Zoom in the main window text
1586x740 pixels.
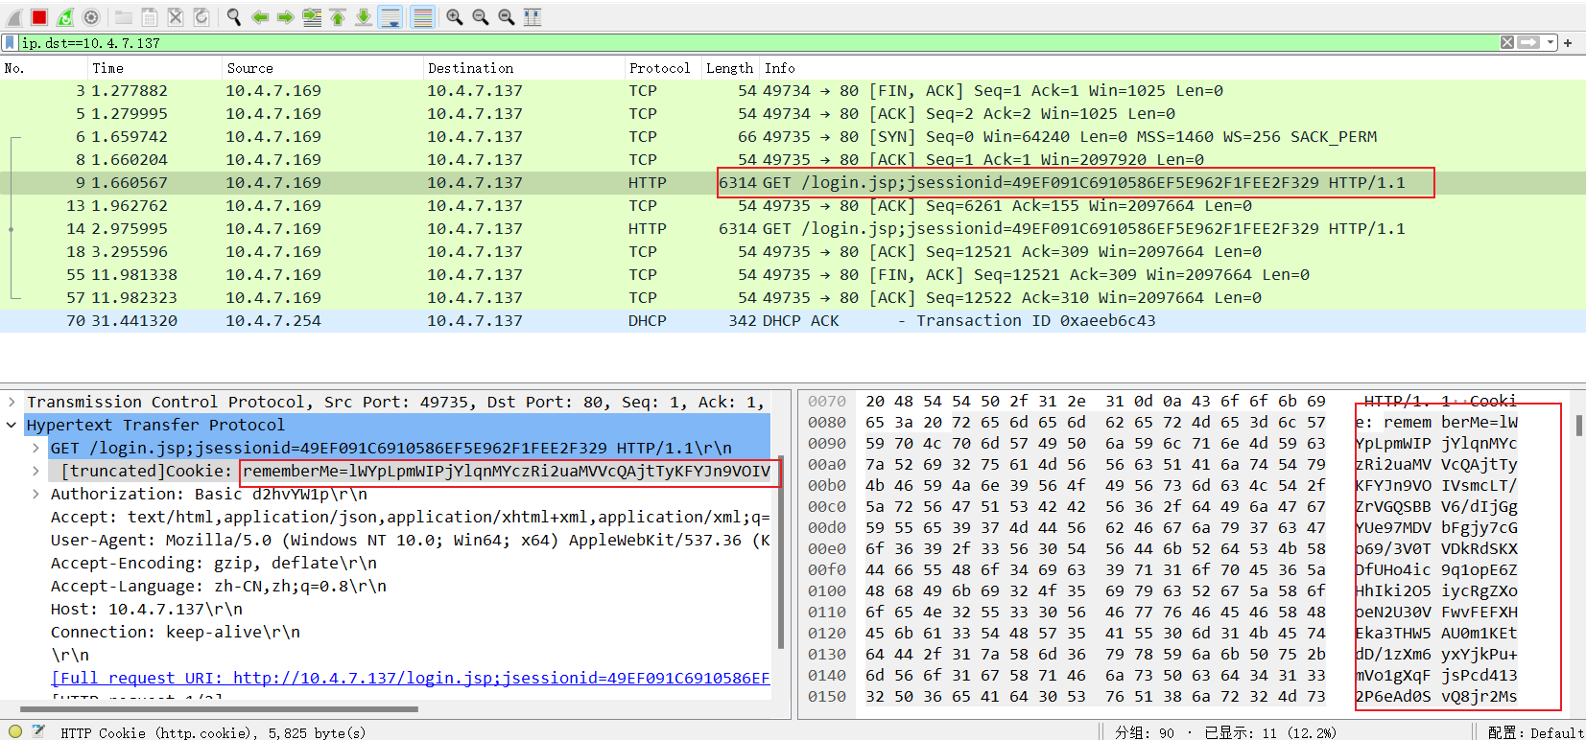coord(455,17)
